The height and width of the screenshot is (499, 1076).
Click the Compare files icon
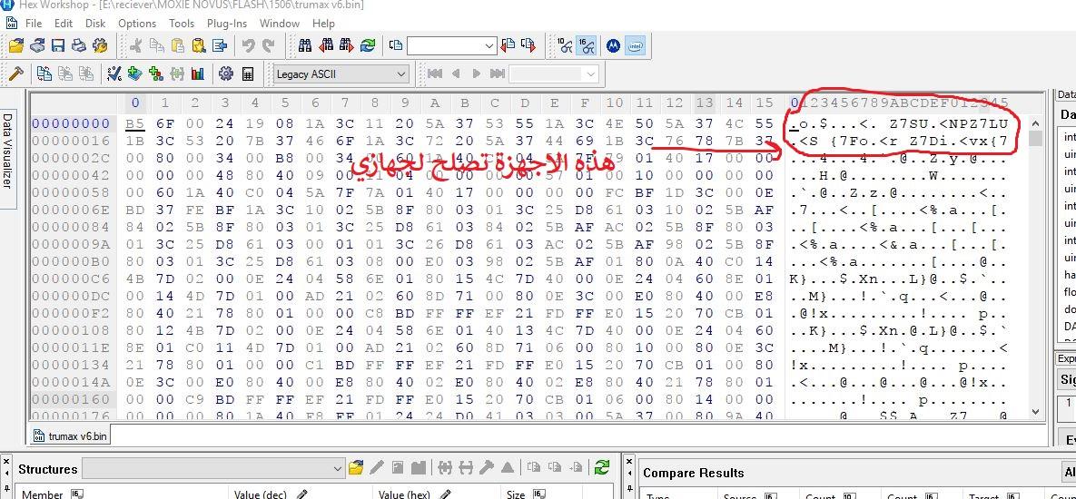(44, 73)
